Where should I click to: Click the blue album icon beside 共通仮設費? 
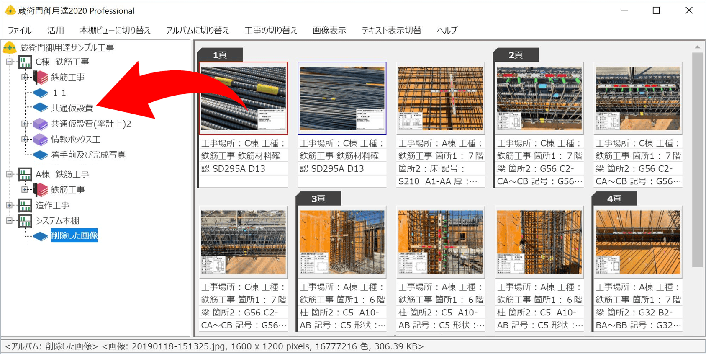click(41, 108)
